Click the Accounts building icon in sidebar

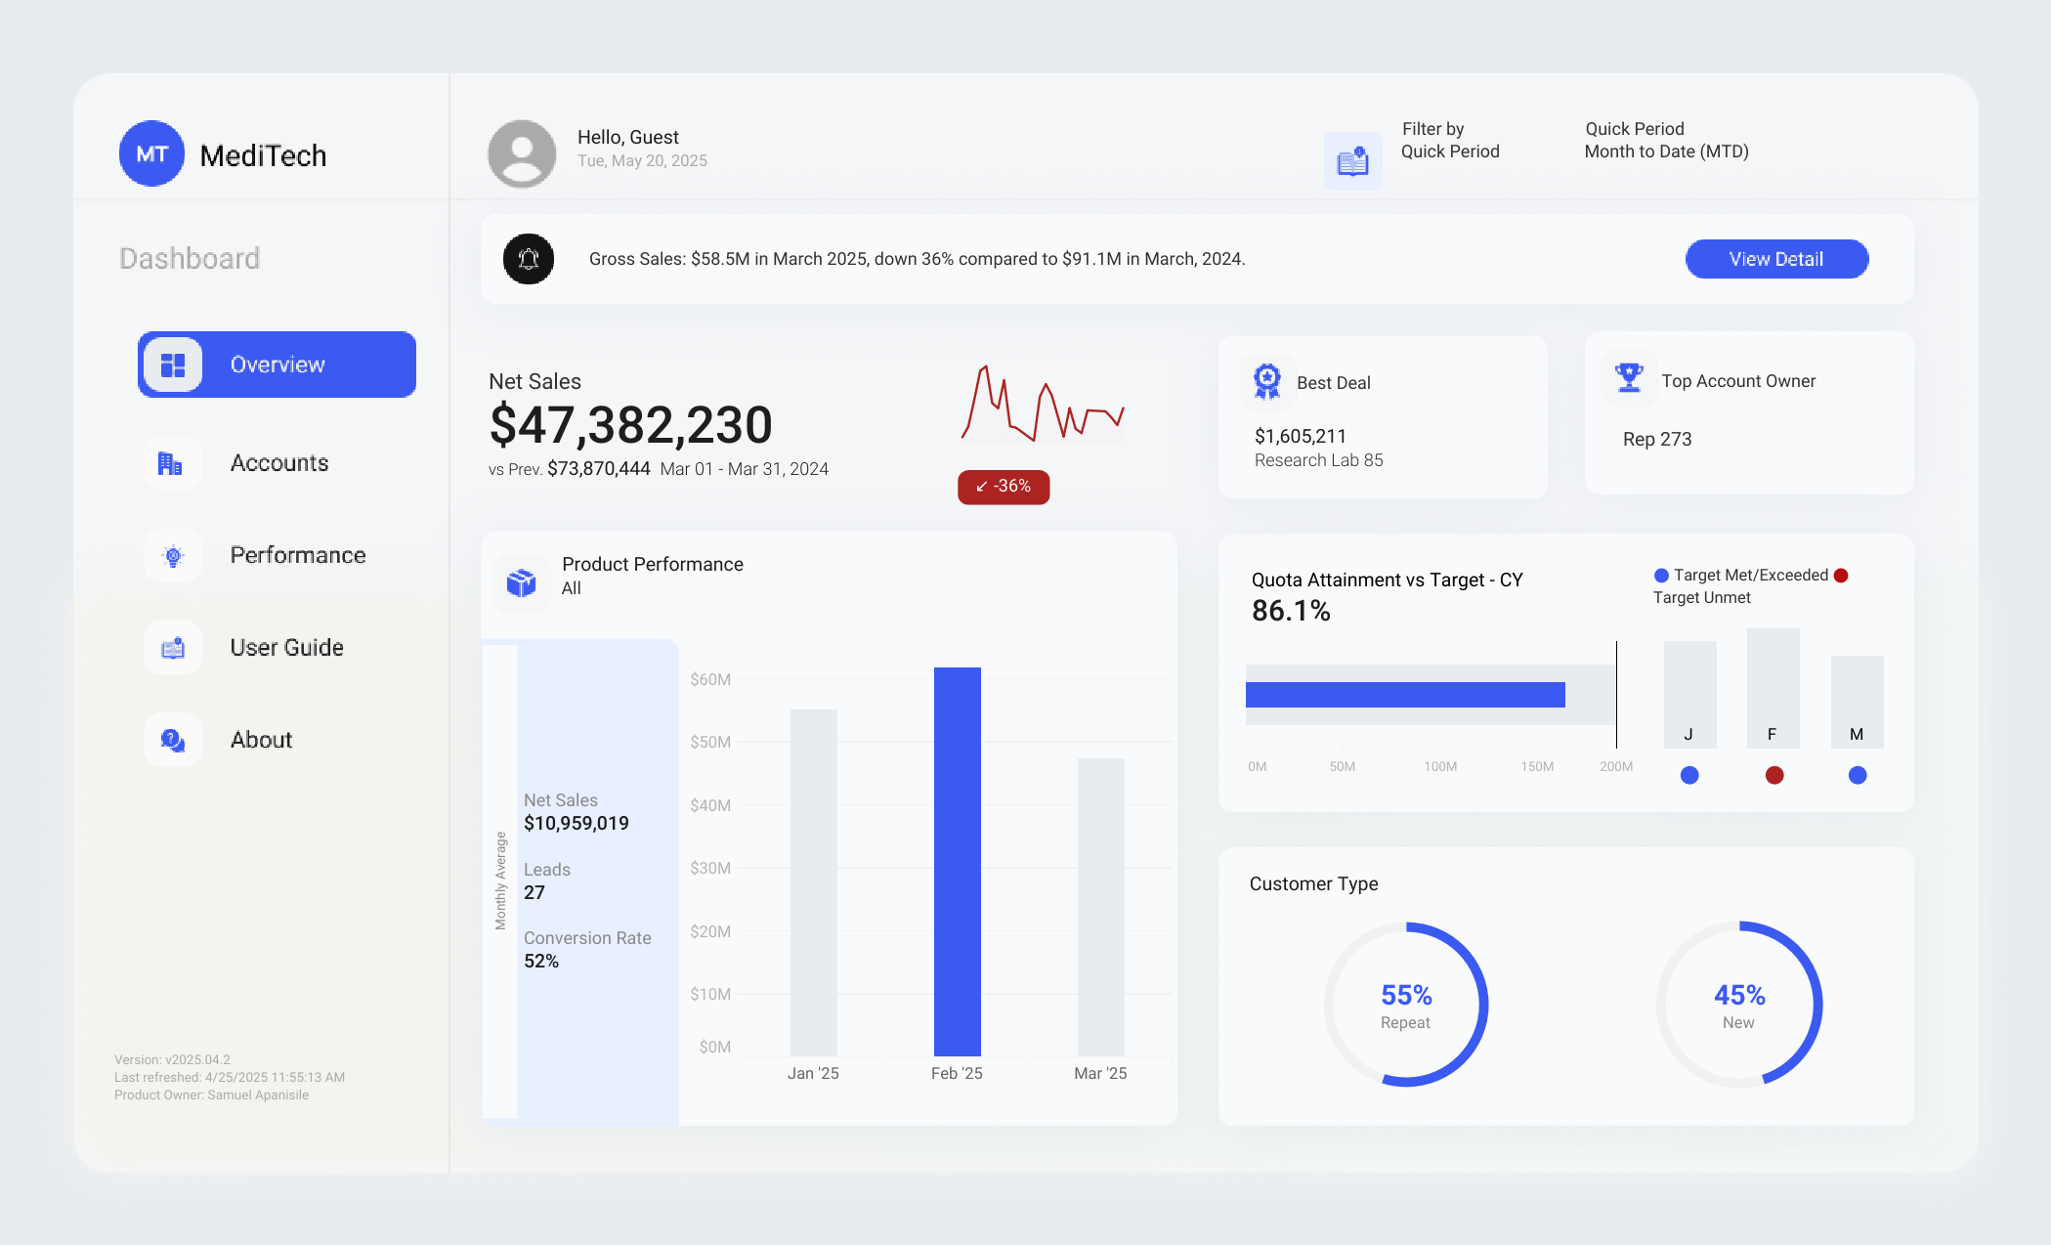click(172, 463)
